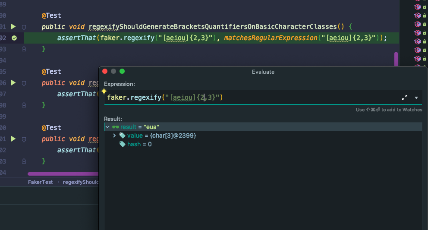This screenshot has height=230, width=428.
Task: Toggle fold marker at line 96
Action: [x=24, y=83]
